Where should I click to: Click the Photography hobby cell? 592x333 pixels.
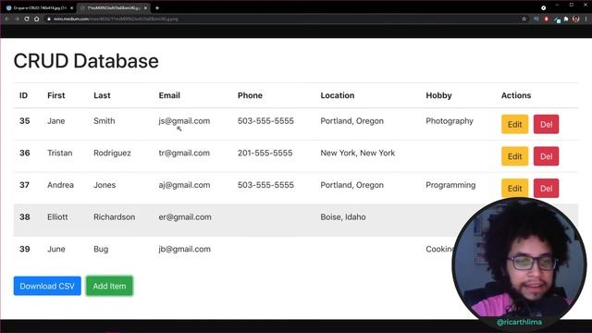450,121
